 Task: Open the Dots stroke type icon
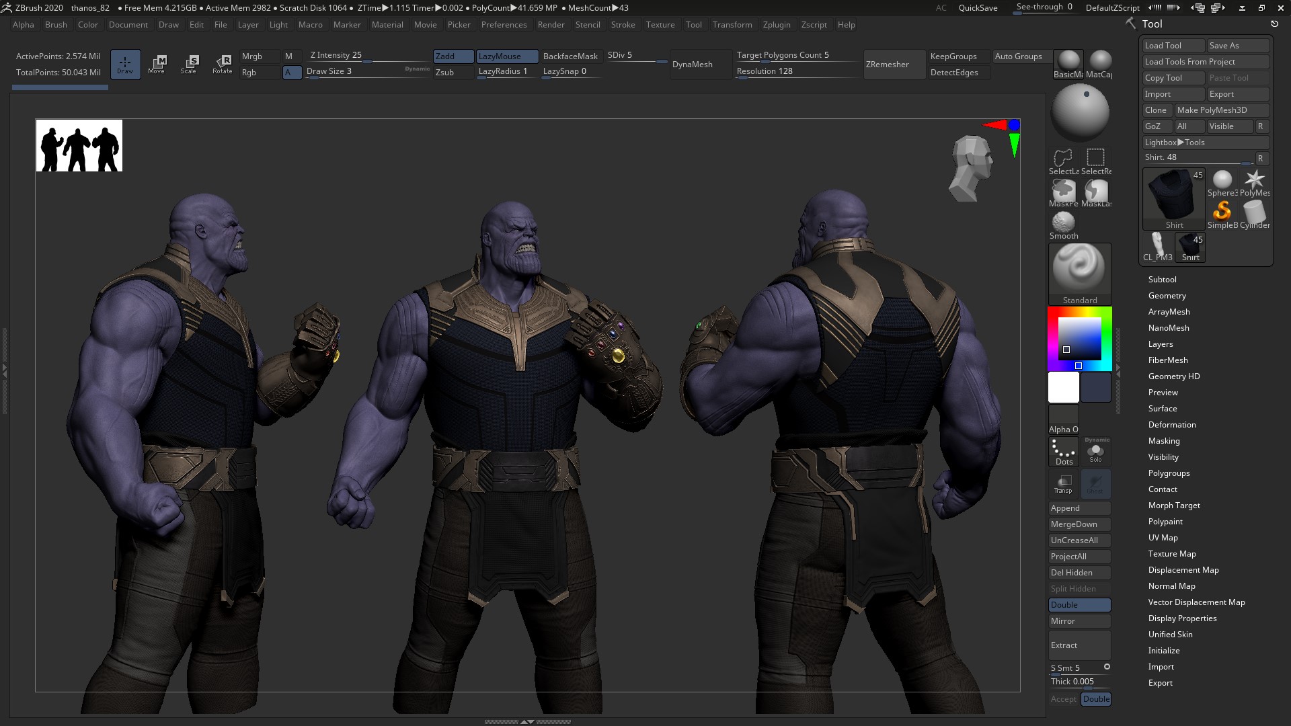tap(1064, 452)
